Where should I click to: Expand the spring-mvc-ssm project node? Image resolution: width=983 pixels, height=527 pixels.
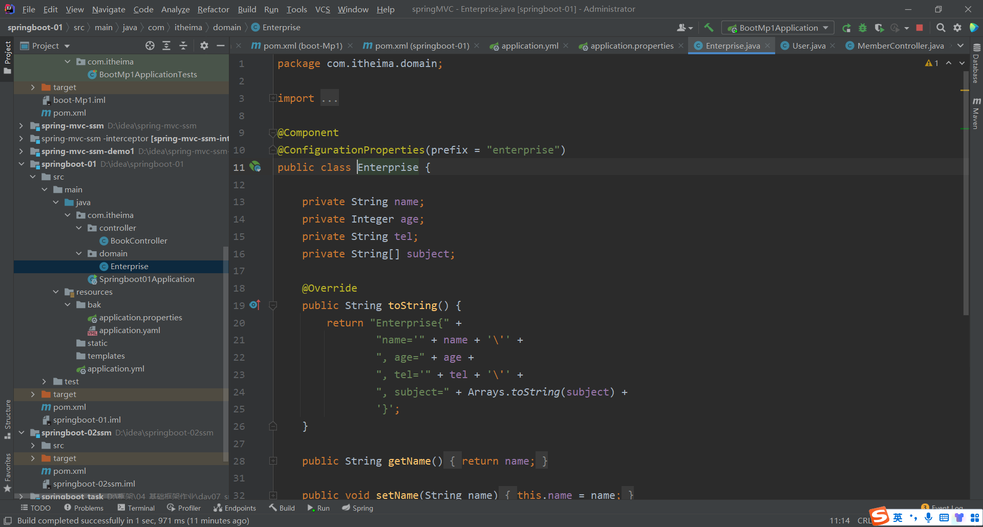coord(21,125)
